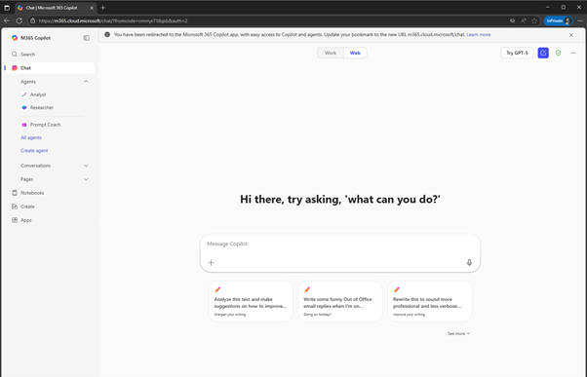This screenshot has width=587, height=377.
Task: Select Chat in the sidebar
Action: (x=50, y=68)
